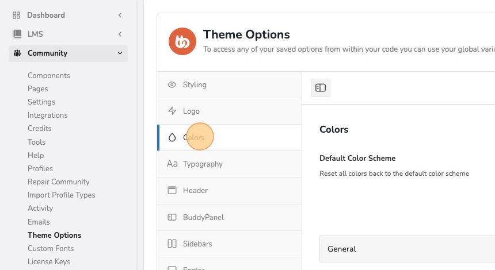The height and width of the screenshot is (270, 495).
Task: Click the Sidebars columns icon
Action: coord(172,244)
